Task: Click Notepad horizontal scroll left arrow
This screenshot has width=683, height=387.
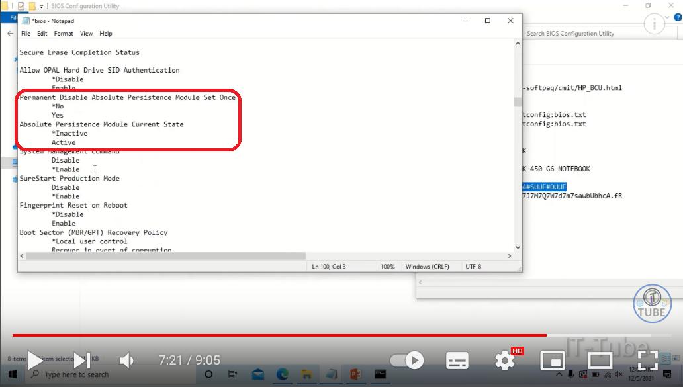Action: click(x=22, y=256)
